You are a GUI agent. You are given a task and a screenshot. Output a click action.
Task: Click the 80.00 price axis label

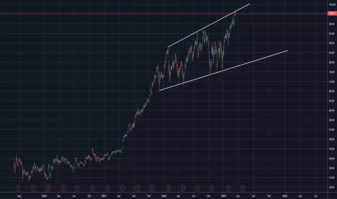332,62
